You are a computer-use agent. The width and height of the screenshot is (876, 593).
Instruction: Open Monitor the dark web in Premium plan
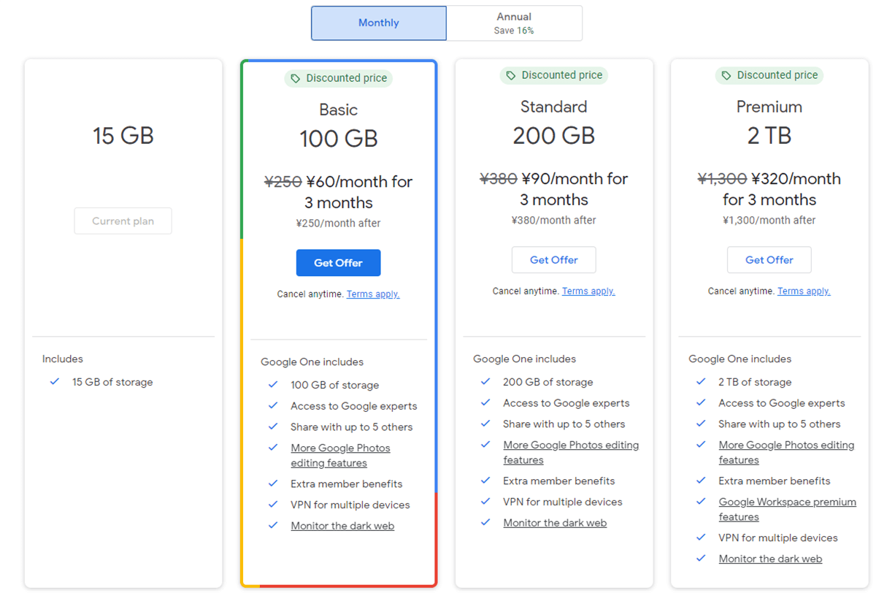[770, 559]
